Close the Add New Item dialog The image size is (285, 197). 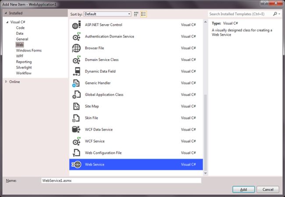tap(276, 3)
